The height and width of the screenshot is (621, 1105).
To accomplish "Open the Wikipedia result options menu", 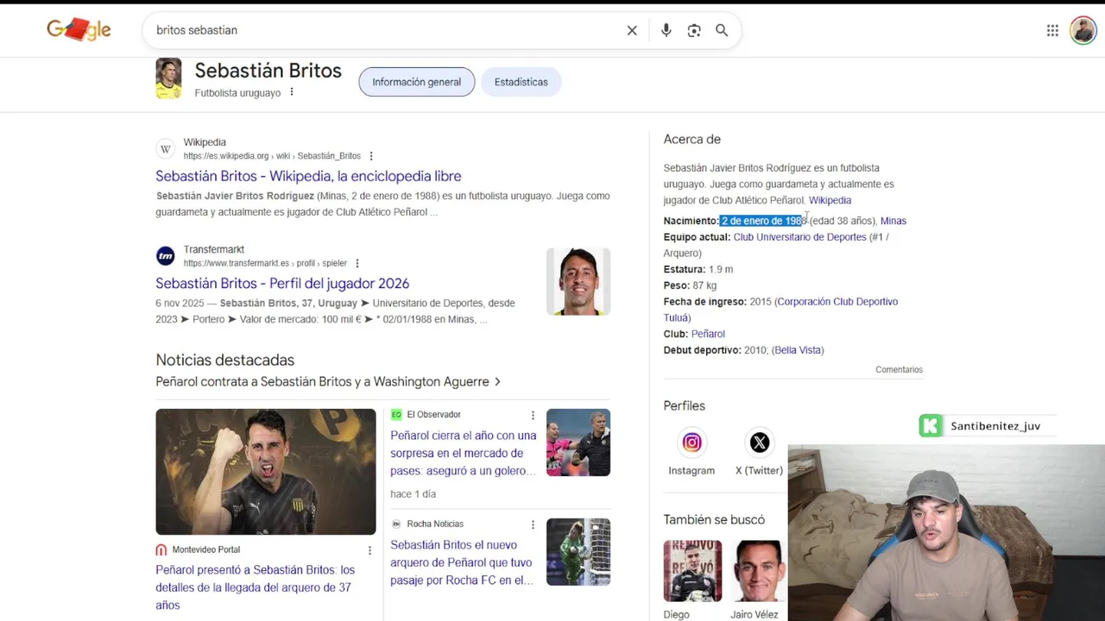I will pyautogui.click(x=371, y=156).
